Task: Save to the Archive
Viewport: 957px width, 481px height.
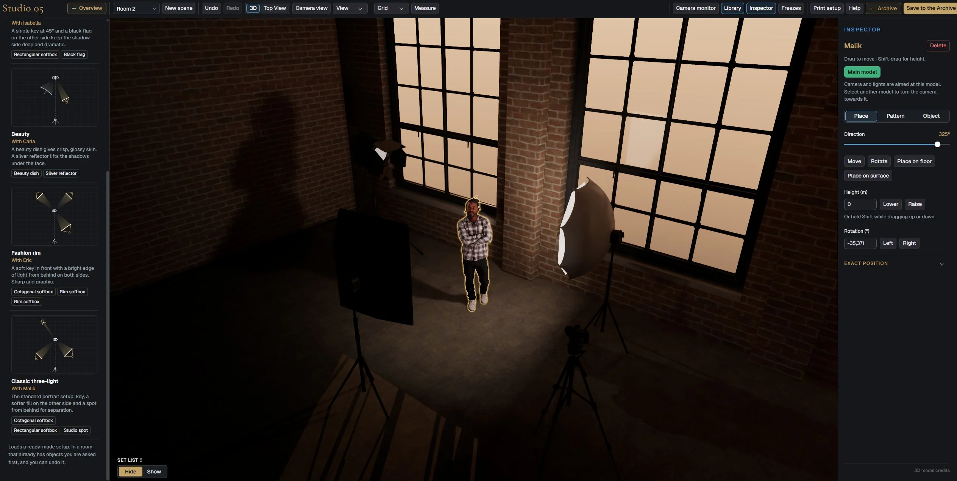Action: click(930, 8)
